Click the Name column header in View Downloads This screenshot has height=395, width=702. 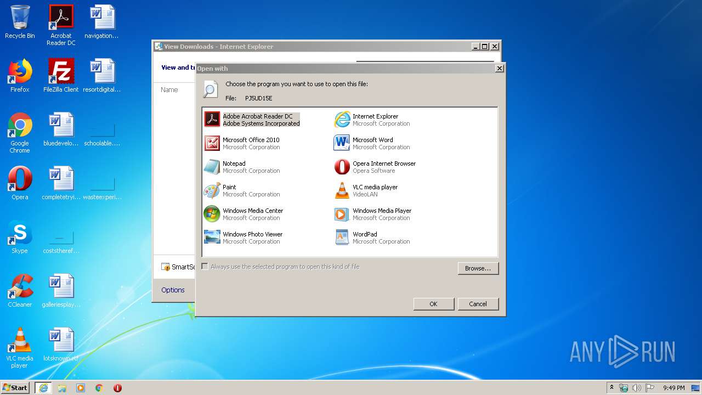pyautogui.click(x=169, y=89)
